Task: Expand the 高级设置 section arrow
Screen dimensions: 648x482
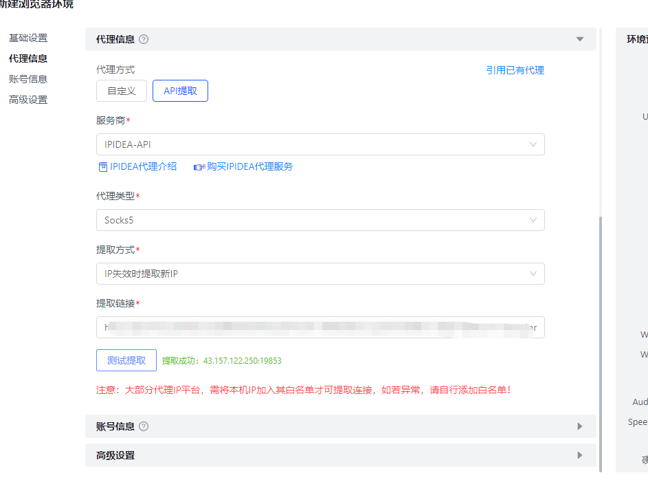Action: point(580,455)
